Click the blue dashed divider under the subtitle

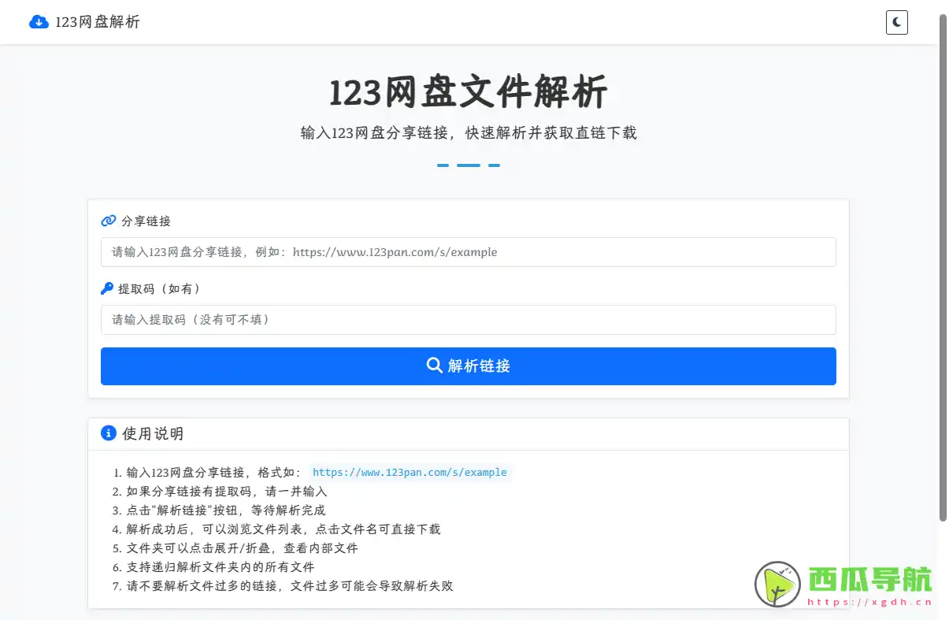468,165
